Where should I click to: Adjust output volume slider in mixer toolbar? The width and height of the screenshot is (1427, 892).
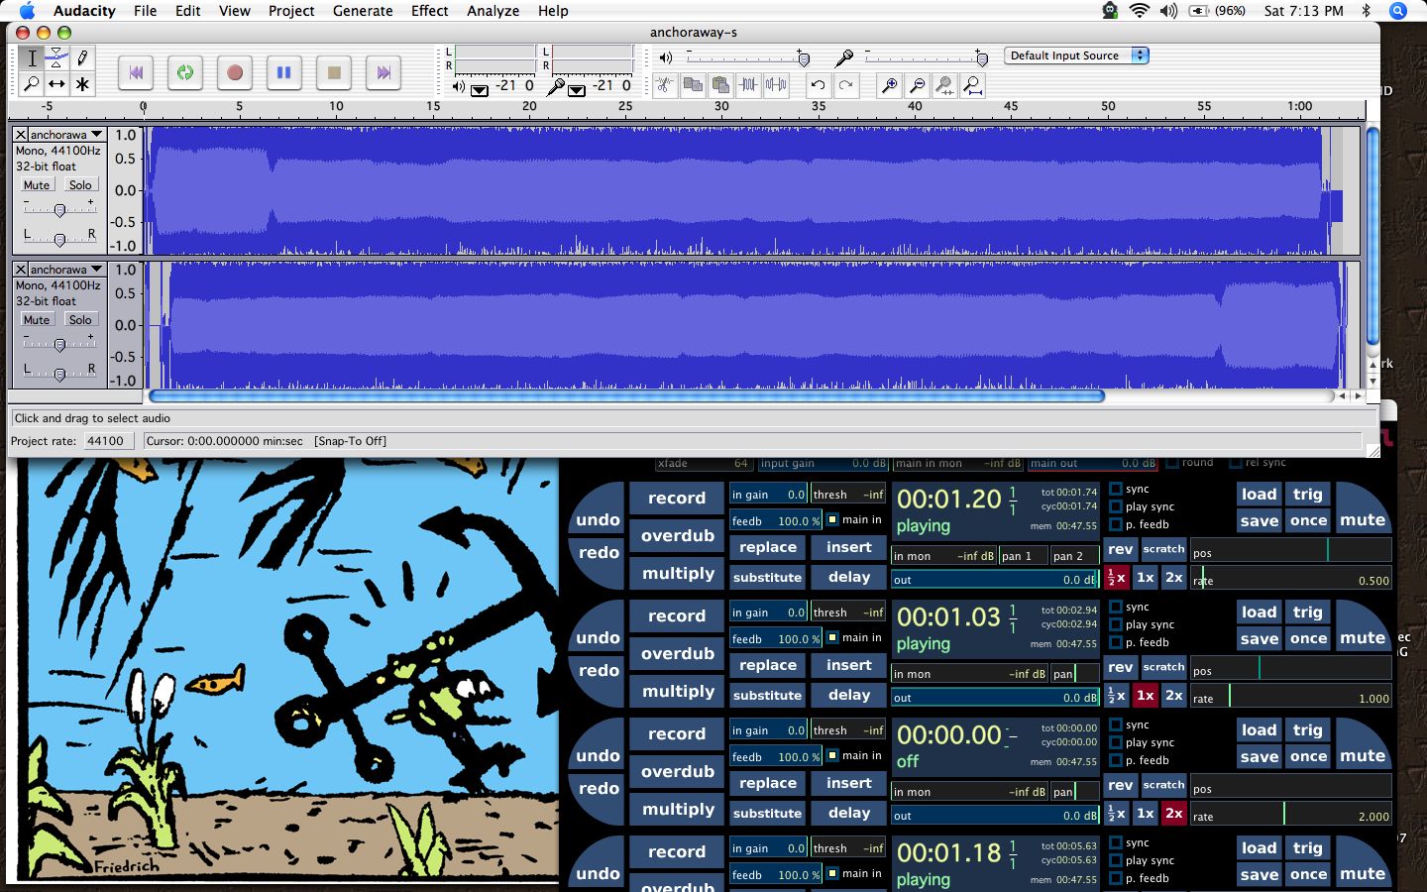pos(746,57)
